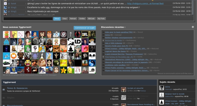This screenshot has width=197, height=106.
Task: Open 'Boitier Shadow renseignements' discussion
Action: [x=119, y=38]
